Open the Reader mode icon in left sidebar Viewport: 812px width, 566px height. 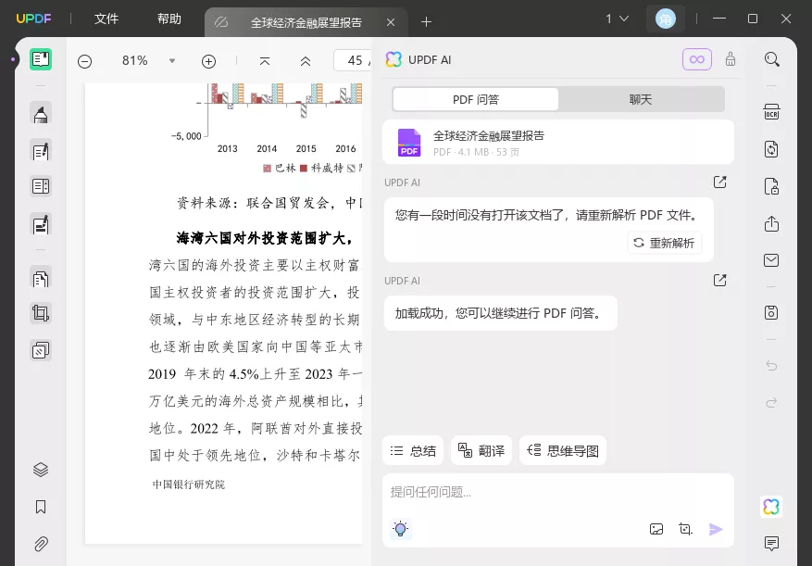coord(41,59)
